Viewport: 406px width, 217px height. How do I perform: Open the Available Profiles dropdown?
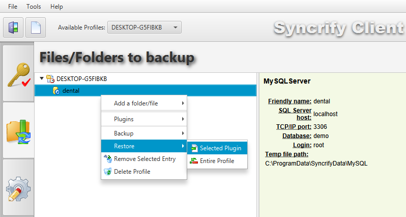click(144, 27)
